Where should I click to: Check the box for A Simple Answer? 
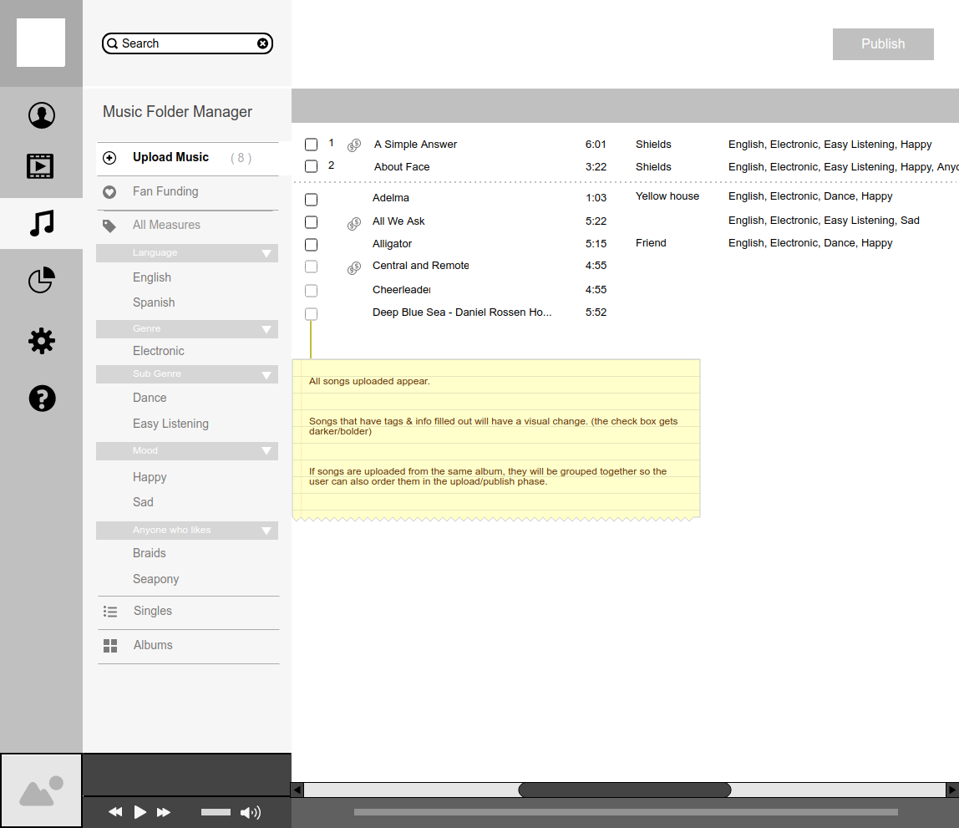(312, 145)
